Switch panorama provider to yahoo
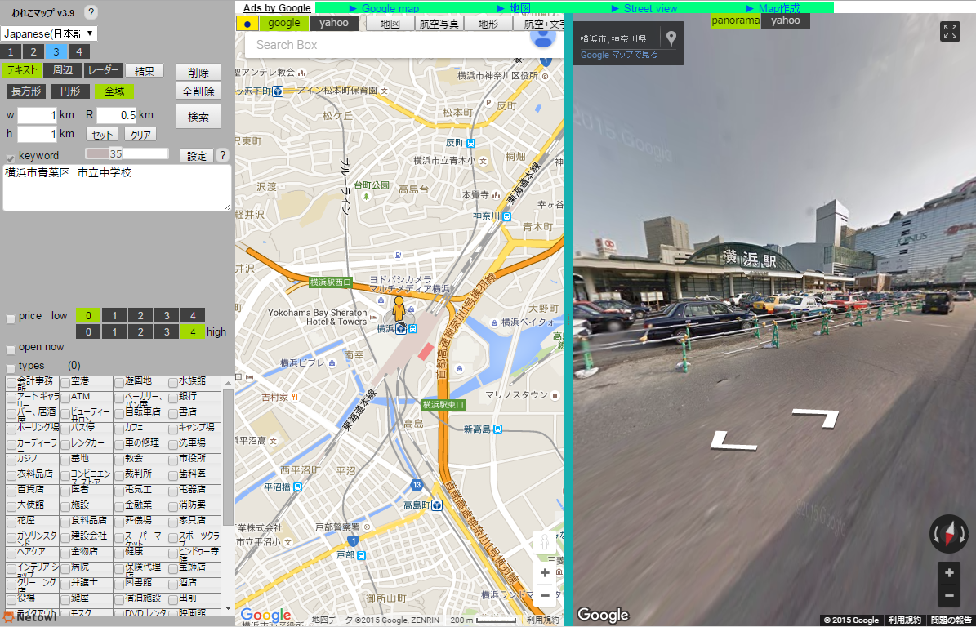 point(786,20)
